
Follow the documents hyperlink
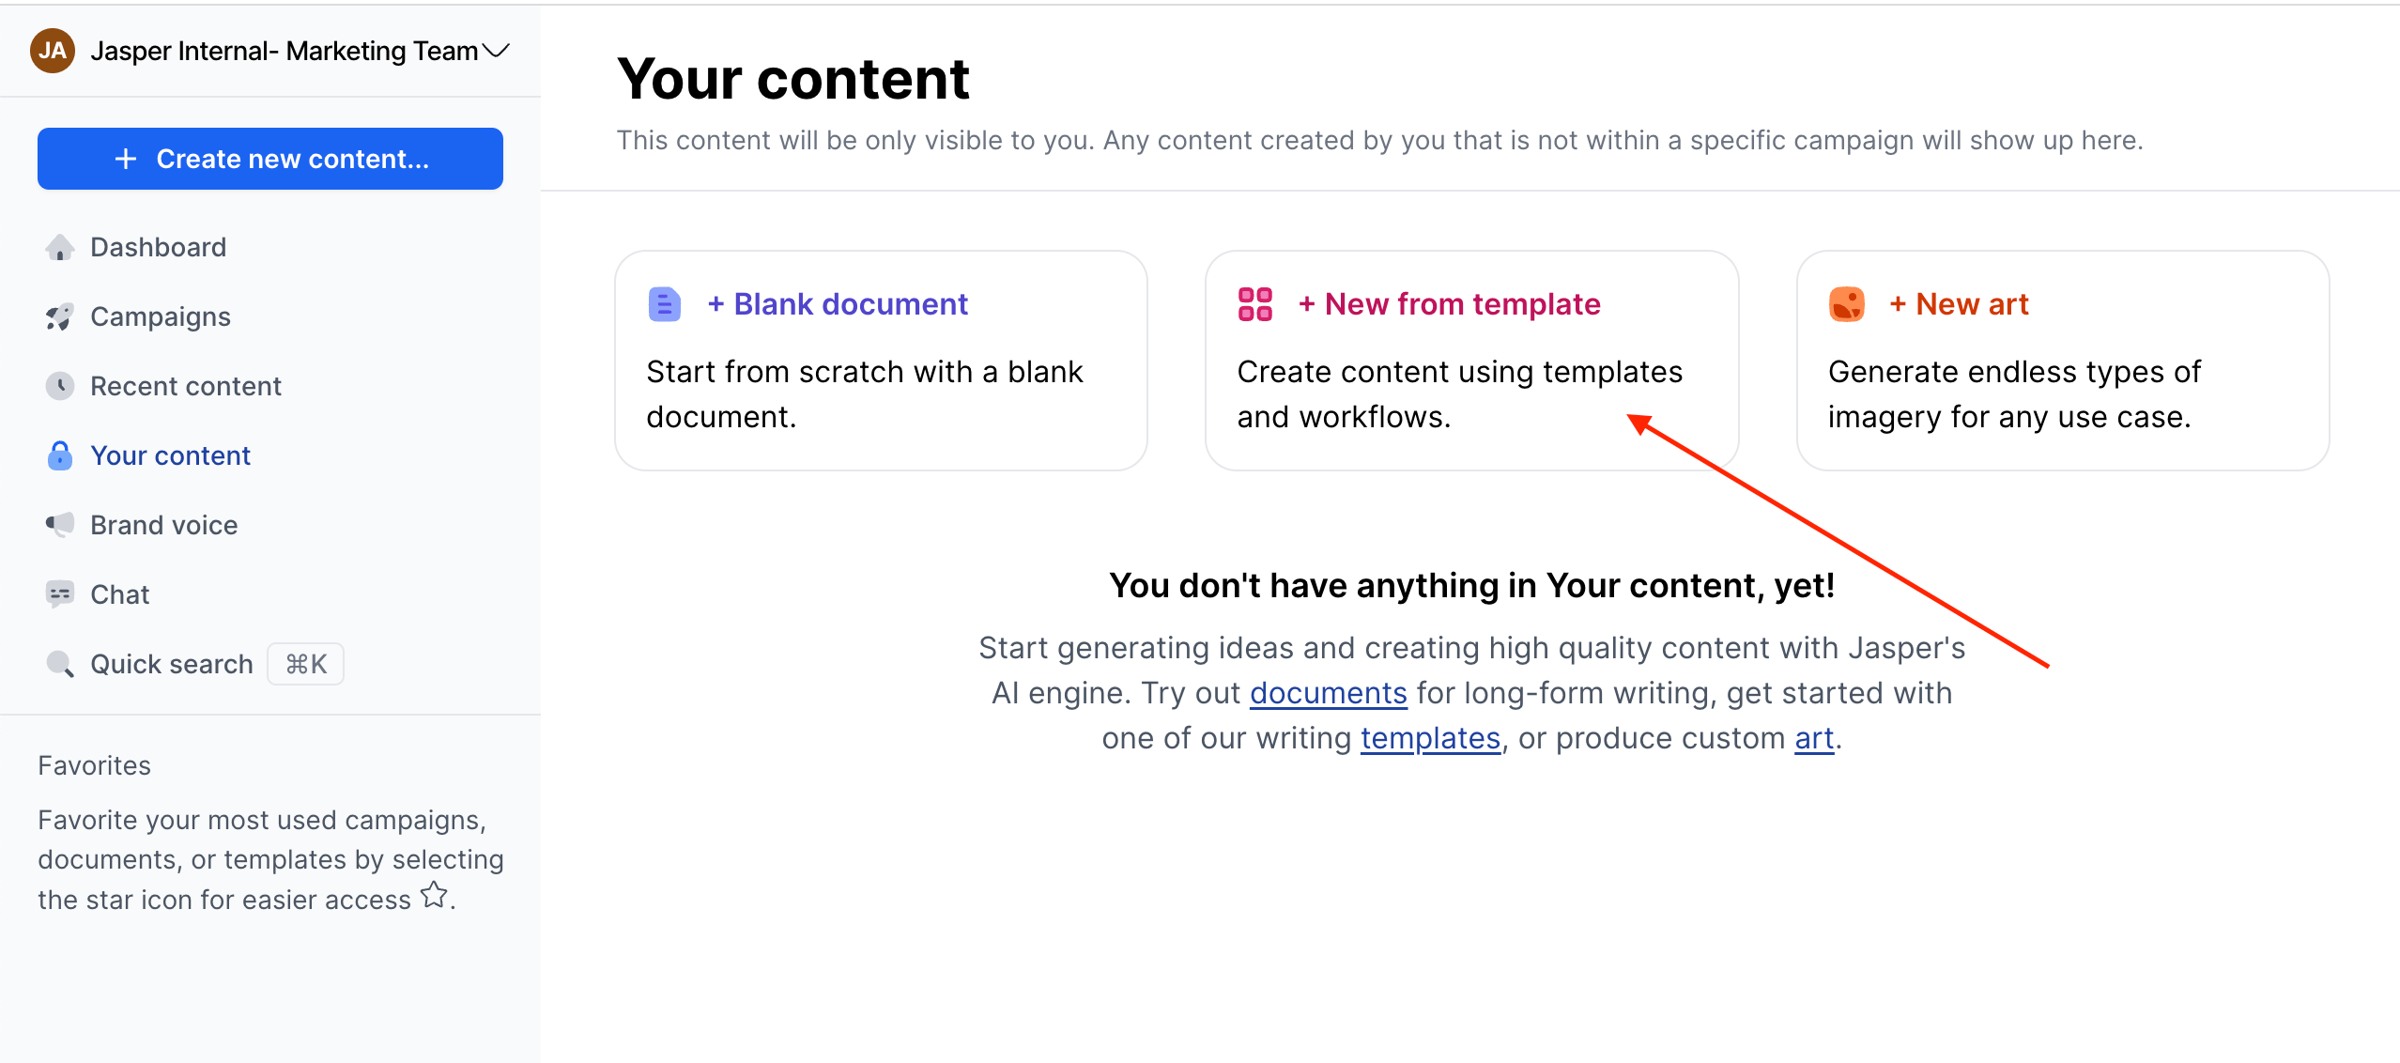pyautogui.click(x=1328, y=693)
